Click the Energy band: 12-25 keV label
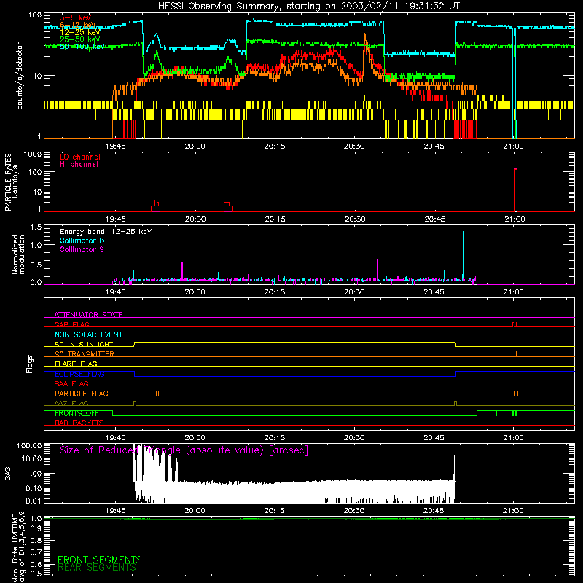 pyautogui.click(x=106, y=232)
